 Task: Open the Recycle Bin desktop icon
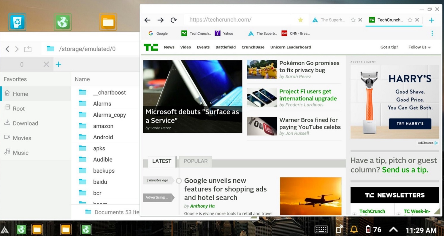pos(17,22)
